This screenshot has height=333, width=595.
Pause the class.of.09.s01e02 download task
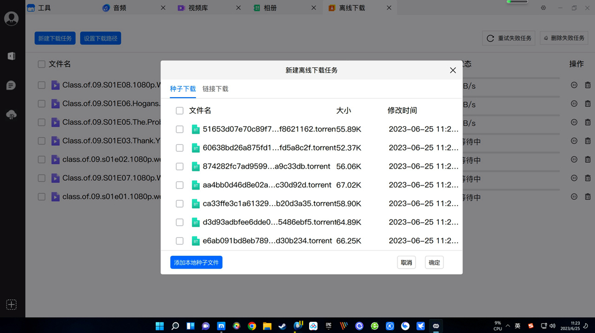[x=574, y=159]
